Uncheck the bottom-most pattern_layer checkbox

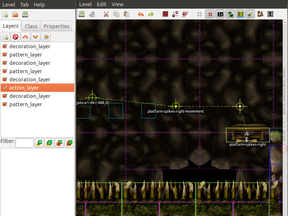tap(5, 104)
